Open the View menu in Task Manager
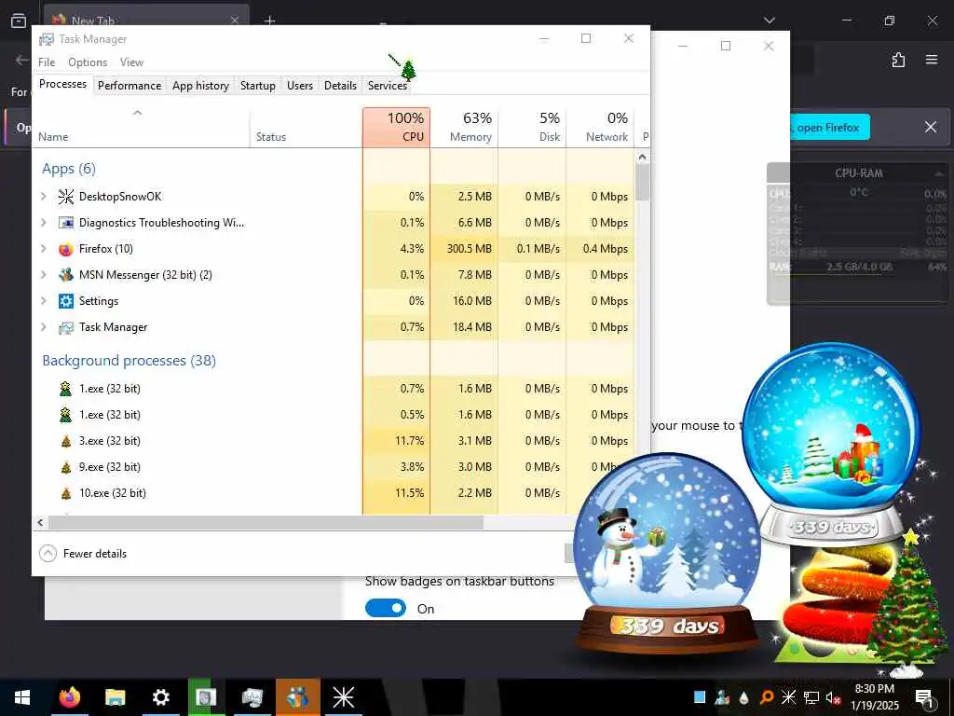The height and width of the screenshot is (716, 954). click(131, 62)
